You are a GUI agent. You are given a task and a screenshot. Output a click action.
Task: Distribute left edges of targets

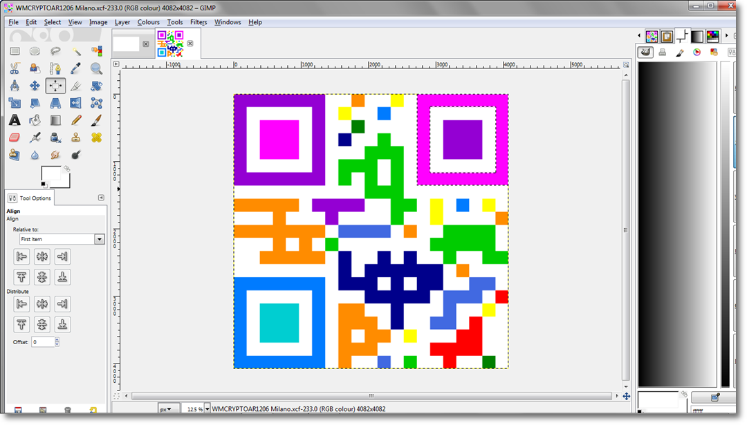21,303
